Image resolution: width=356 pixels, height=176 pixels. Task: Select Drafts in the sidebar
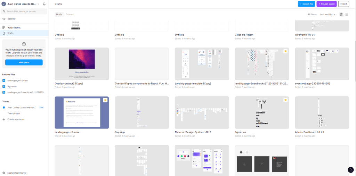click(24, 33)
